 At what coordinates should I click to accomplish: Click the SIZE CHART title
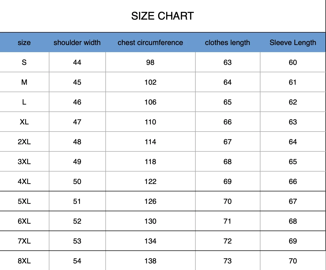point(162,16)
